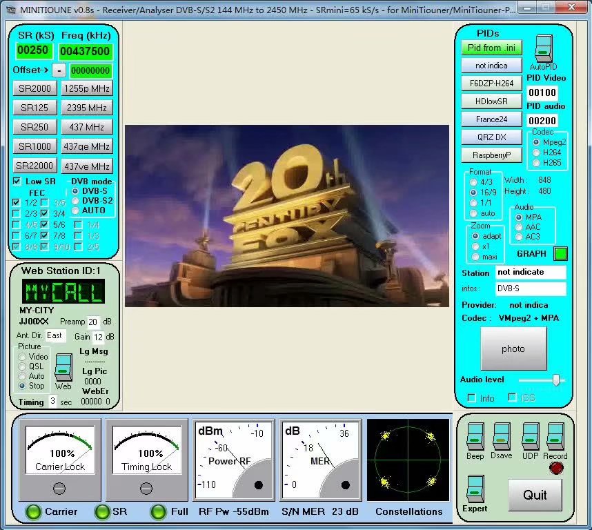Toggle FEC 5/6 checkbox

click(x=45, y=224)
